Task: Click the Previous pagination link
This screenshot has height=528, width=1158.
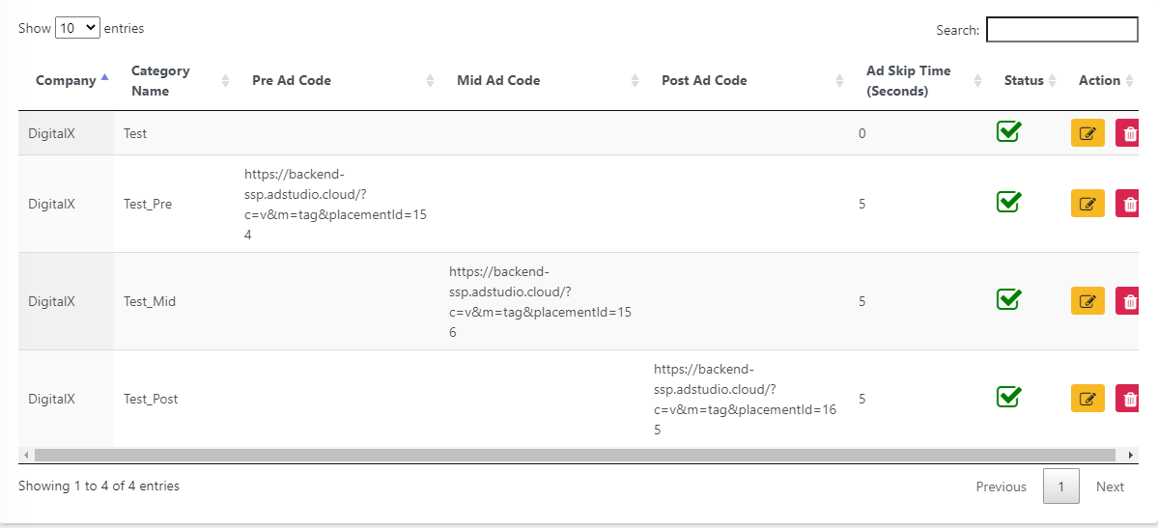Action: point(1001,486)
